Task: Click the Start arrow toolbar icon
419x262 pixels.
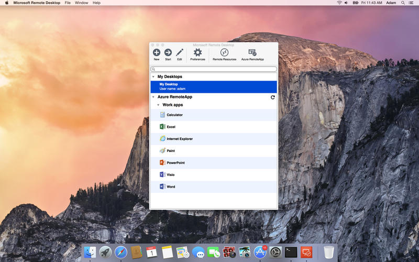Action: click(168, 52)
